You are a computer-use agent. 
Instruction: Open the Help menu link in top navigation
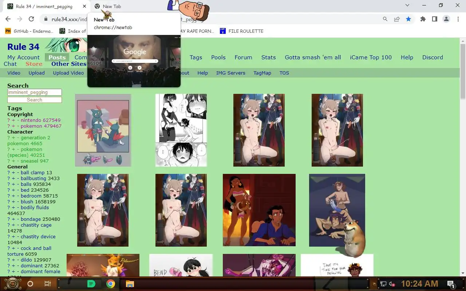point(407,57)
